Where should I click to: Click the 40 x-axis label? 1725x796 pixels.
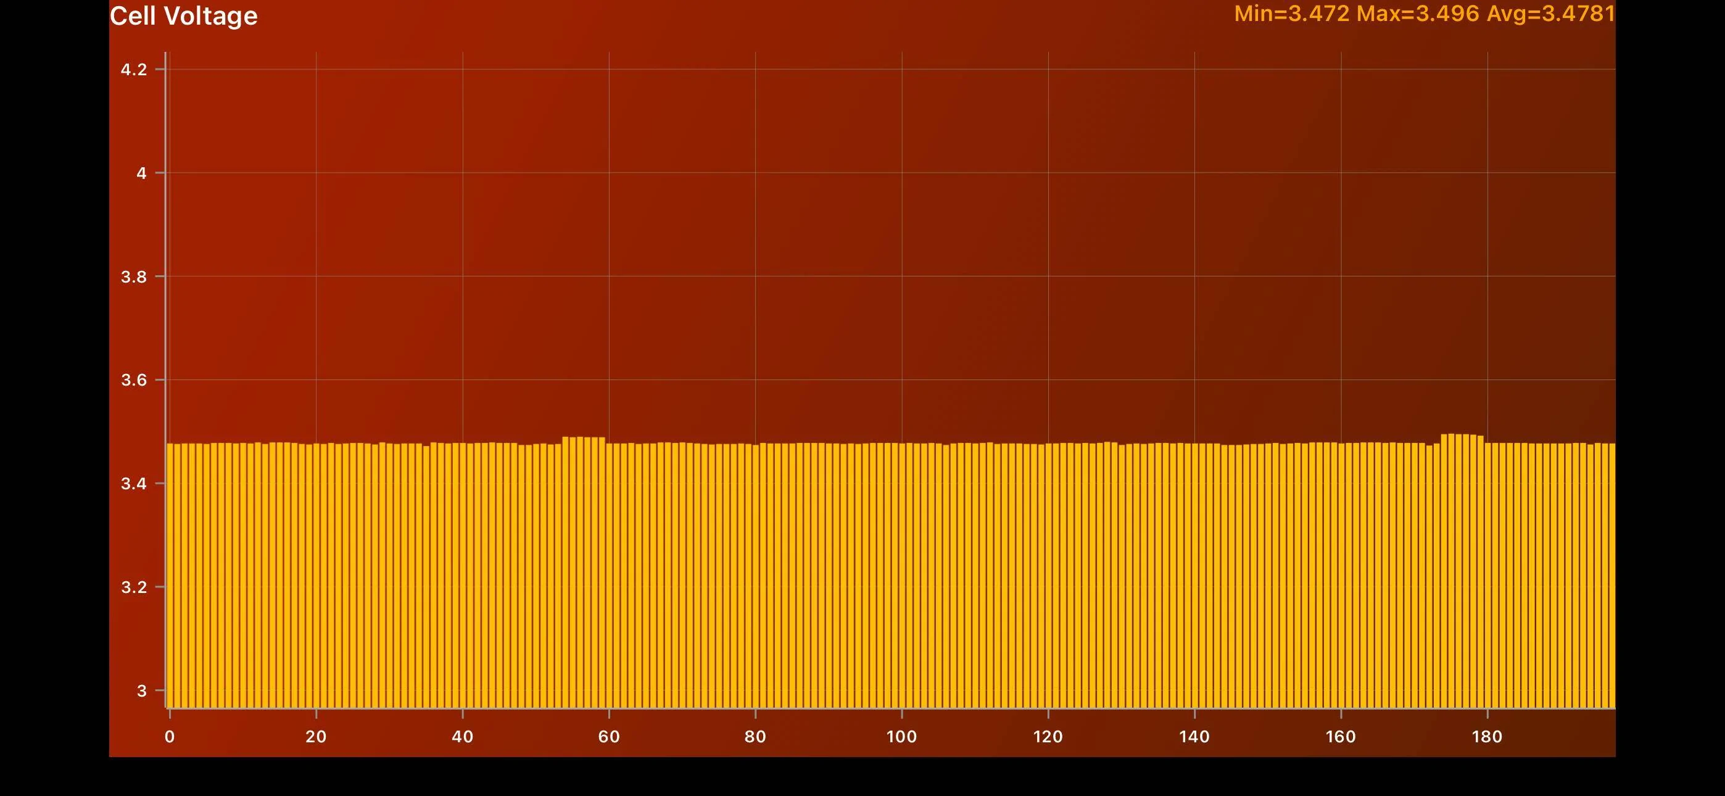point(463,737)
